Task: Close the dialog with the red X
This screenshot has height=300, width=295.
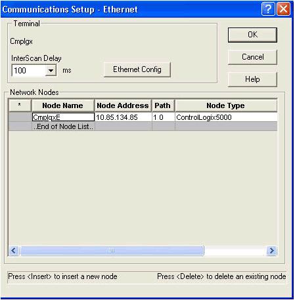Action: 284,9
